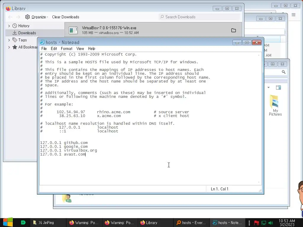Click hosts - Notepad taskbar item
Viewport: 303px width, 227px height.
click(227, 223)
